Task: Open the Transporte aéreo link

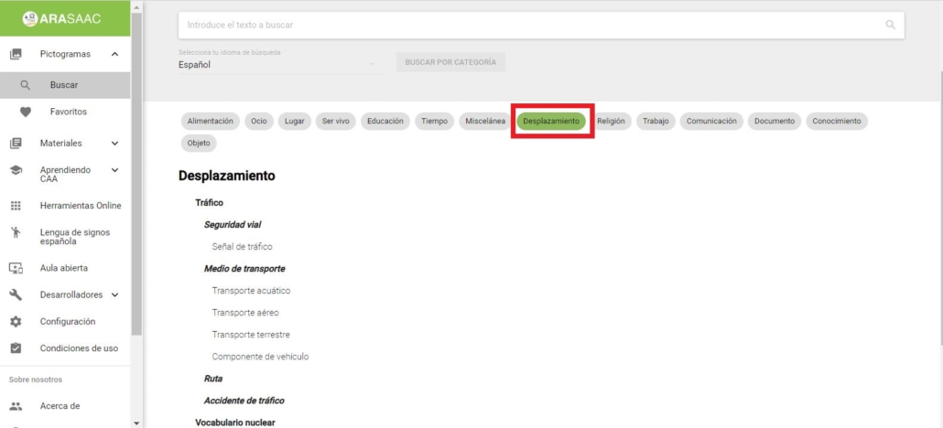Action: point(245,313)
